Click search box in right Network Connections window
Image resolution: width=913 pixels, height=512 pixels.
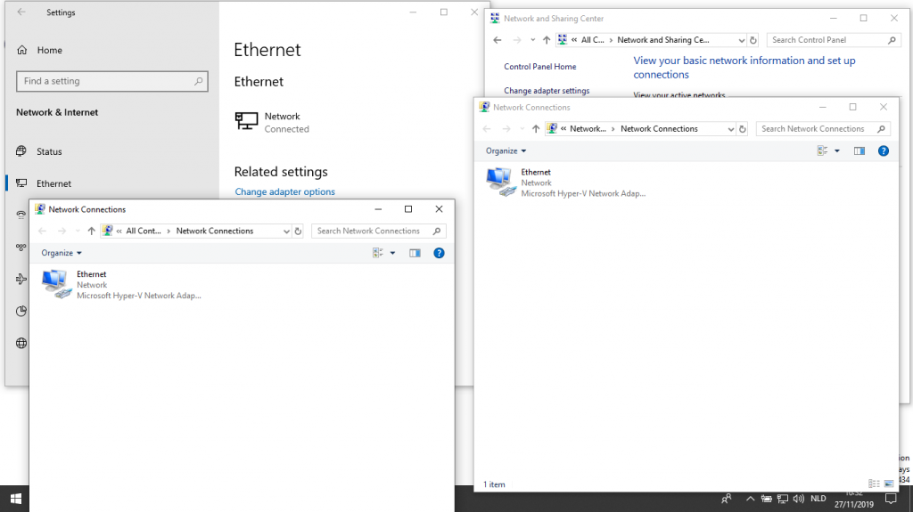click(x=823, y=128)
